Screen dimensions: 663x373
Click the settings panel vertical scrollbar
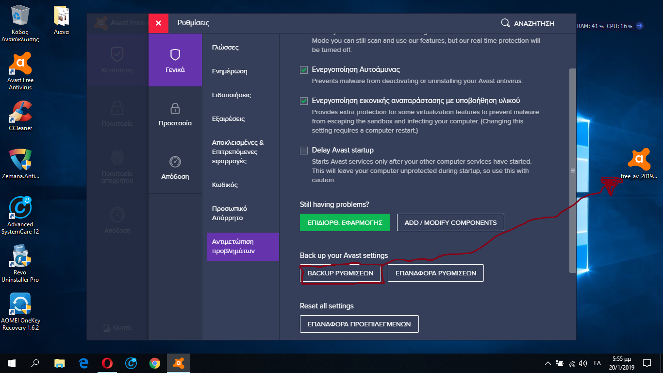(573, 170)
